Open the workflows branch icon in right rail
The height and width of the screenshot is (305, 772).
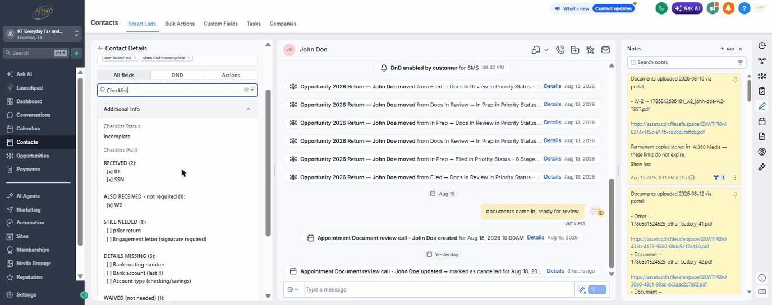(x=762, y=61)
